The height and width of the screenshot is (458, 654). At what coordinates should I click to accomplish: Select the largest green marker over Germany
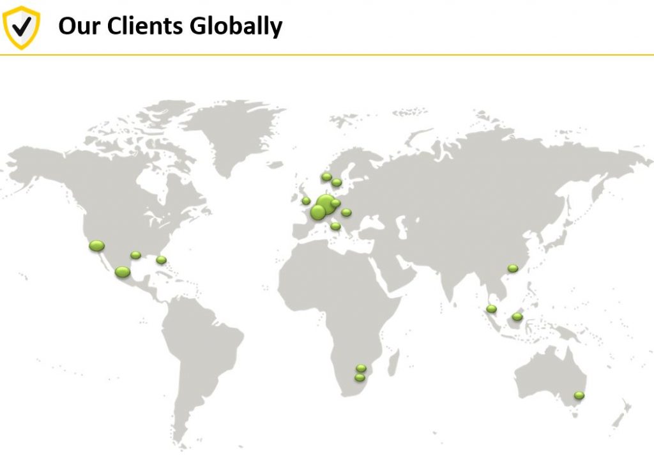[x=326, y=204]
